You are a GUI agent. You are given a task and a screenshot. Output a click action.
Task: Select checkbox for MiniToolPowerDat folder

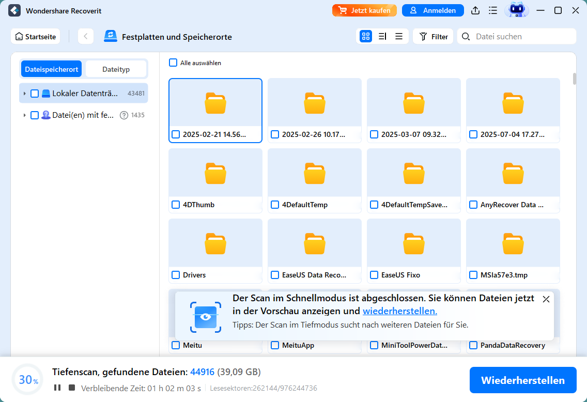tap(374, 345)
